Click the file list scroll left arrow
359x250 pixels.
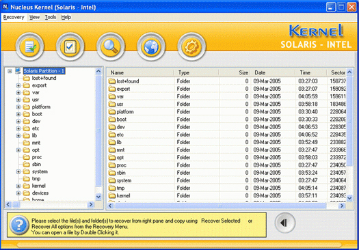click(110, 206)
